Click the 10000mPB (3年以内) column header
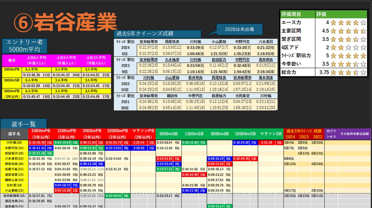 (x=117, y=134)
